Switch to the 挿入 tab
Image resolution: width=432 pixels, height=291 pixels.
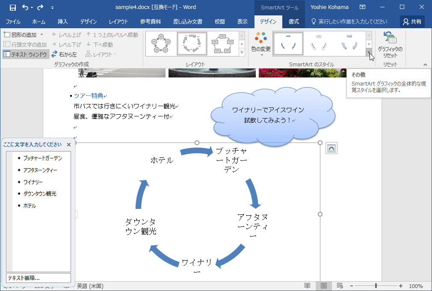pos(62,22)
